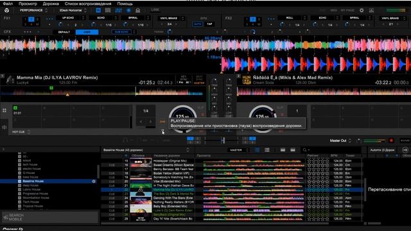Open the FX1 VINYL BRAKE release dropdown
This screenshot has width=411, height=231.
pos(171,19)
